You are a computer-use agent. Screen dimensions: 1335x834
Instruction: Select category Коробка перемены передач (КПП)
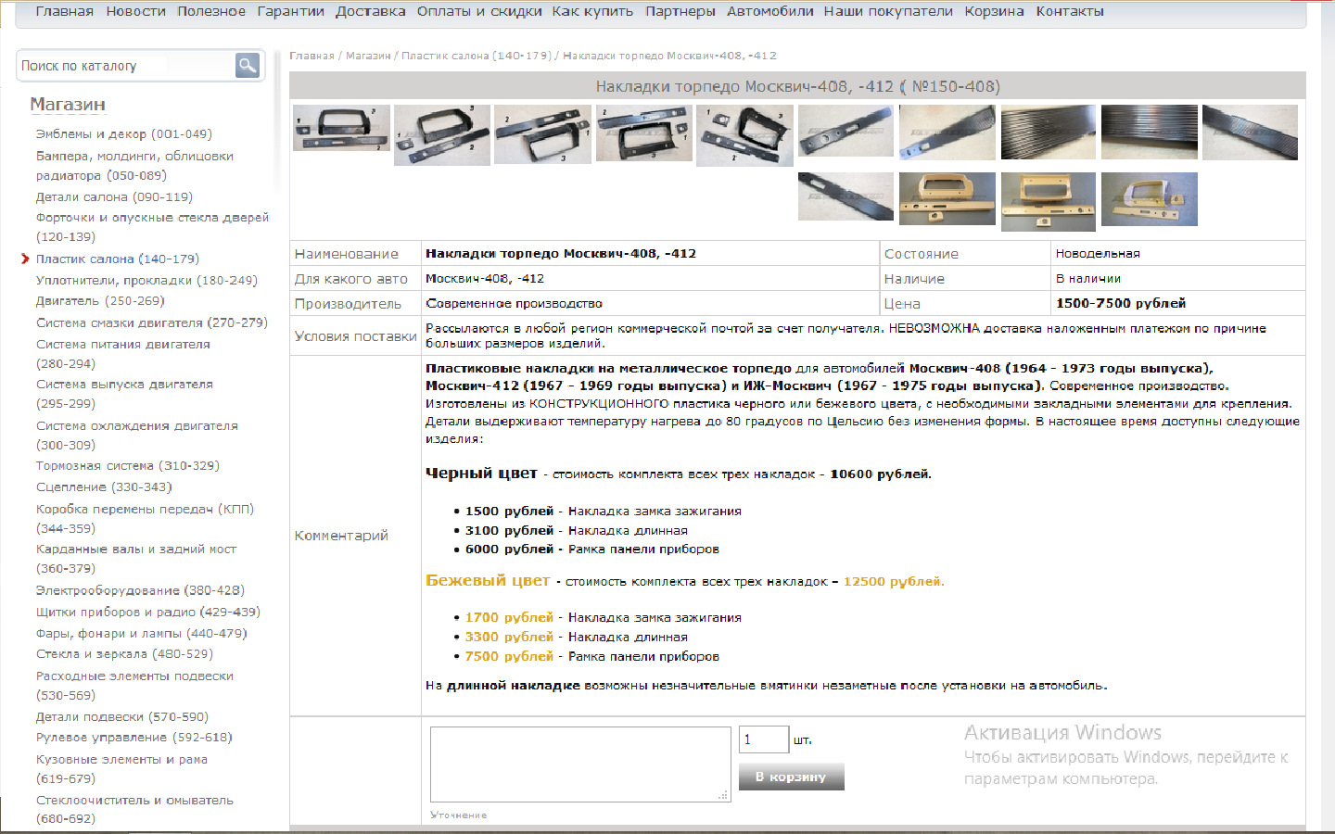click(x=145, y=519)
